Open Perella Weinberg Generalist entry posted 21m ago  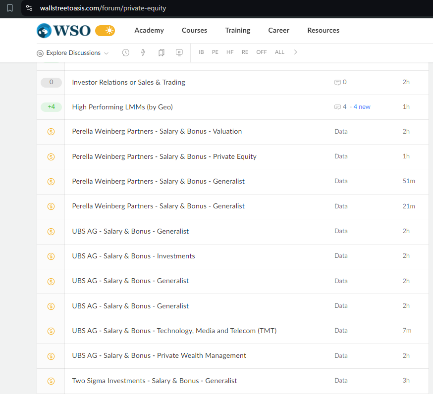tap(158, 206)
